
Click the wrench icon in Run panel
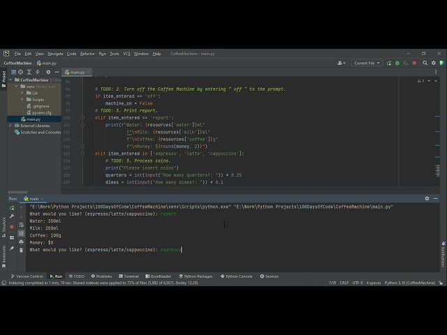[12, 216]
